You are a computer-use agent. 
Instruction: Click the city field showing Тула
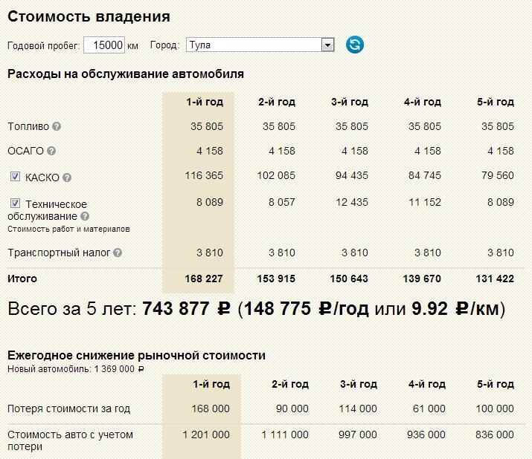tap(260, 45)
